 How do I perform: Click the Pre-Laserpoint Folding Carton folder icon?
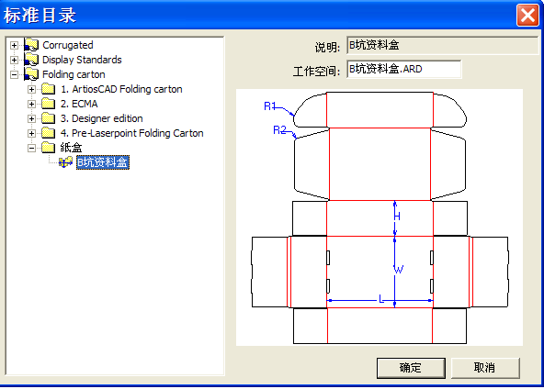tap(48, 133)
